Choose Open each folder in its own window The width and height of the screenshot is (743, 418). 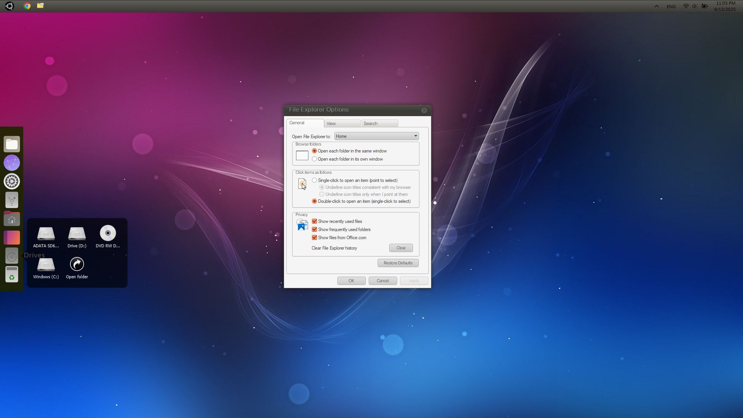pyautogui.click(x=314, y=159)
